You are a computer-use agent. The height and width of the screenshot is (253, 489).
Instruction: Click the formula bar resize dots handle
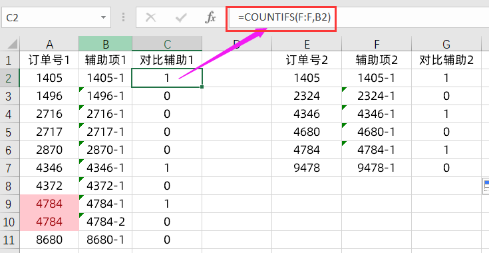[x=124, y=17]
